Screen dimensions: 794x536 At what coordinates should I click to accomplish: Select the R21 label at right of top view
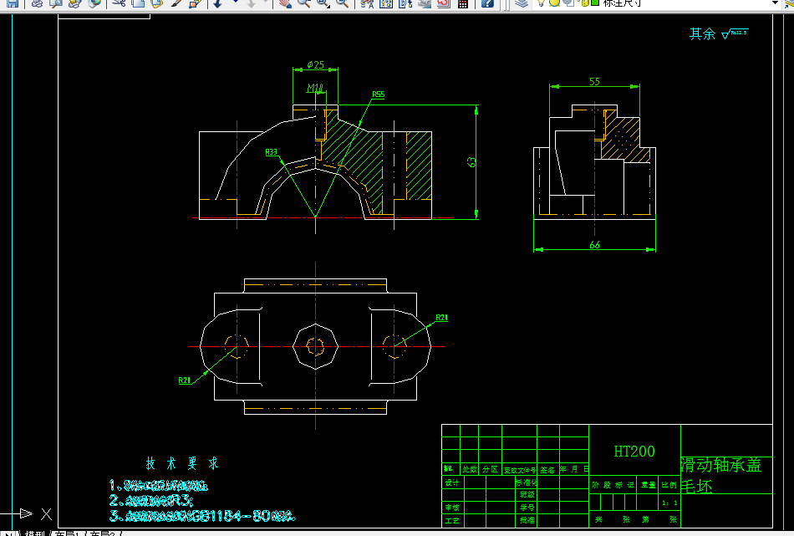tap(441, 318)
